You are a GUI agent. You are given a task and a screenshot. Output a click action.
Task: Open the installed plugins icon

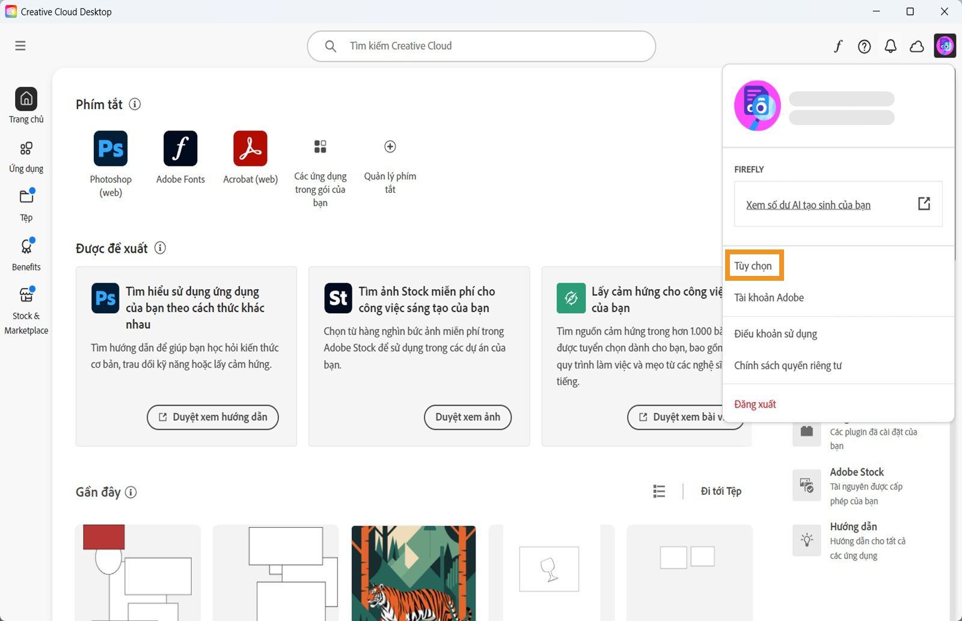pos(806,433)
